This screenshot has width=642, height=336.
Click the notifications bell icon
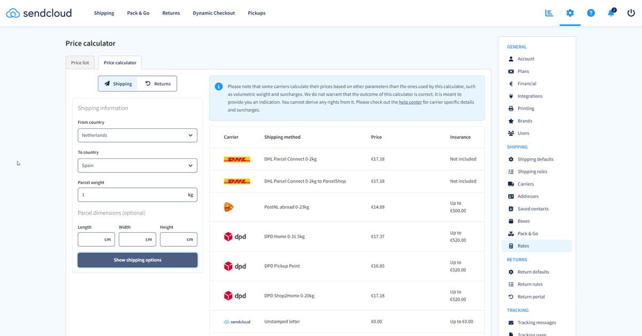point(610,13)
